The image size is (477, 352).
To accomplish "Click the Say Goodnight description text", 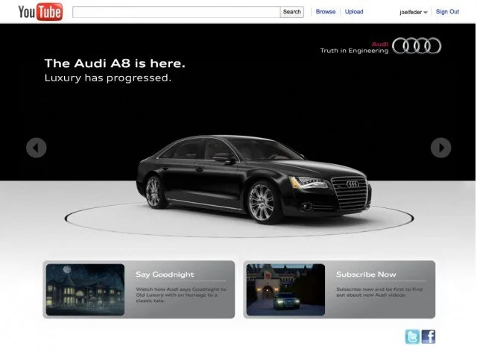I will coord(181,295).
